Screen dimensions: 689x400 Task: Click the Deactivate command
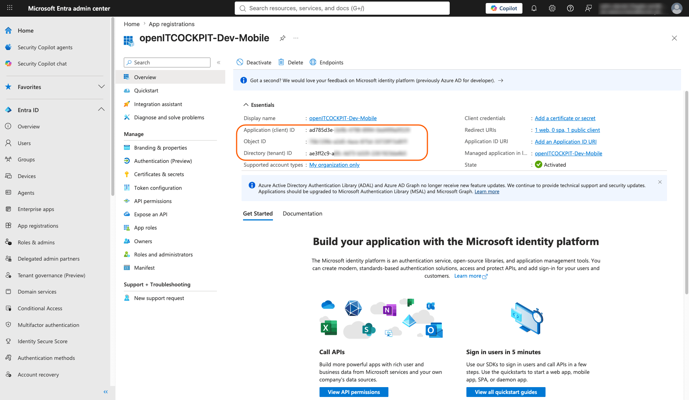click(254, 62)
